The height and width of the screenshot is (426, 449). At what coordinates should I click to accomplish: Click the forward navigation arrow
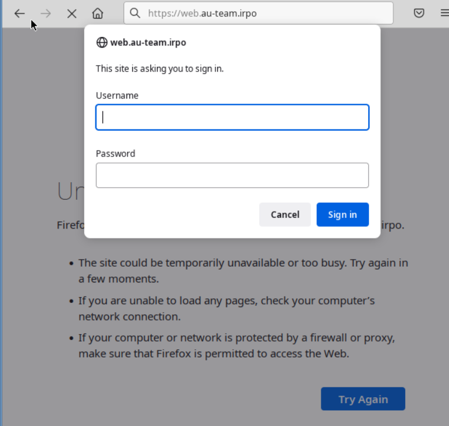pyautogui.click(x=46, y=13)
